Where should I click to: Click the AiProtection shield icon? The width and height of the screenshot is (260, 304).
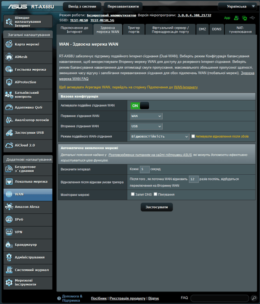pyautogui.click(x=9, y=82)
